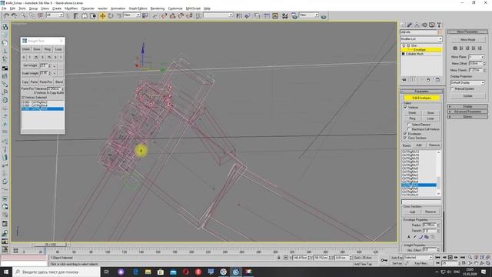Open the Animation menu
492x277 pixels.
118,8
